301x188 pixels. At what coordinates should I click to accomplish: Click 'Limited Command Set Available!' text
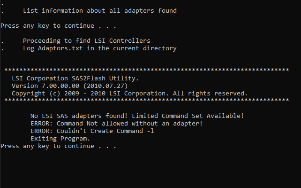pos(188,116)
